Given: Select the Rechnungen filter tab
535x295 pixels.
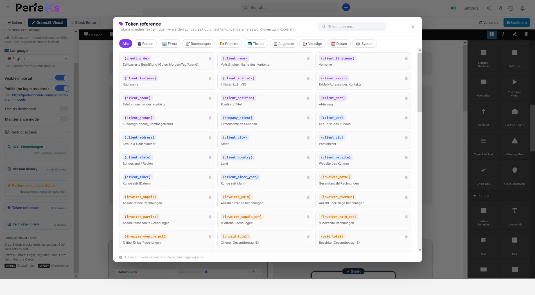Looking at the screenshot, I should point(198,44).
